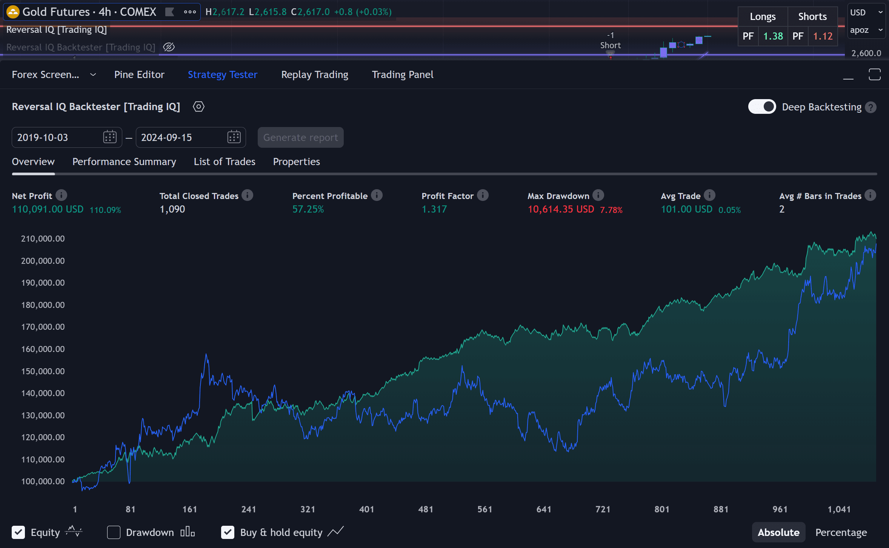
Task: Open the Deep Backtesting help question icon
Action: (x=871, y=107)
